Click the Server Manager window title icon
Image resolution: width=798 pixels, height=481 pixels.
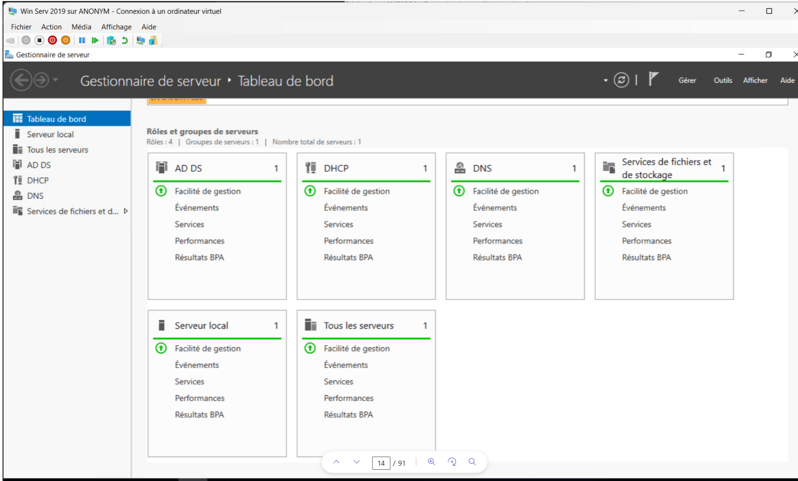[x=9, y=54]
